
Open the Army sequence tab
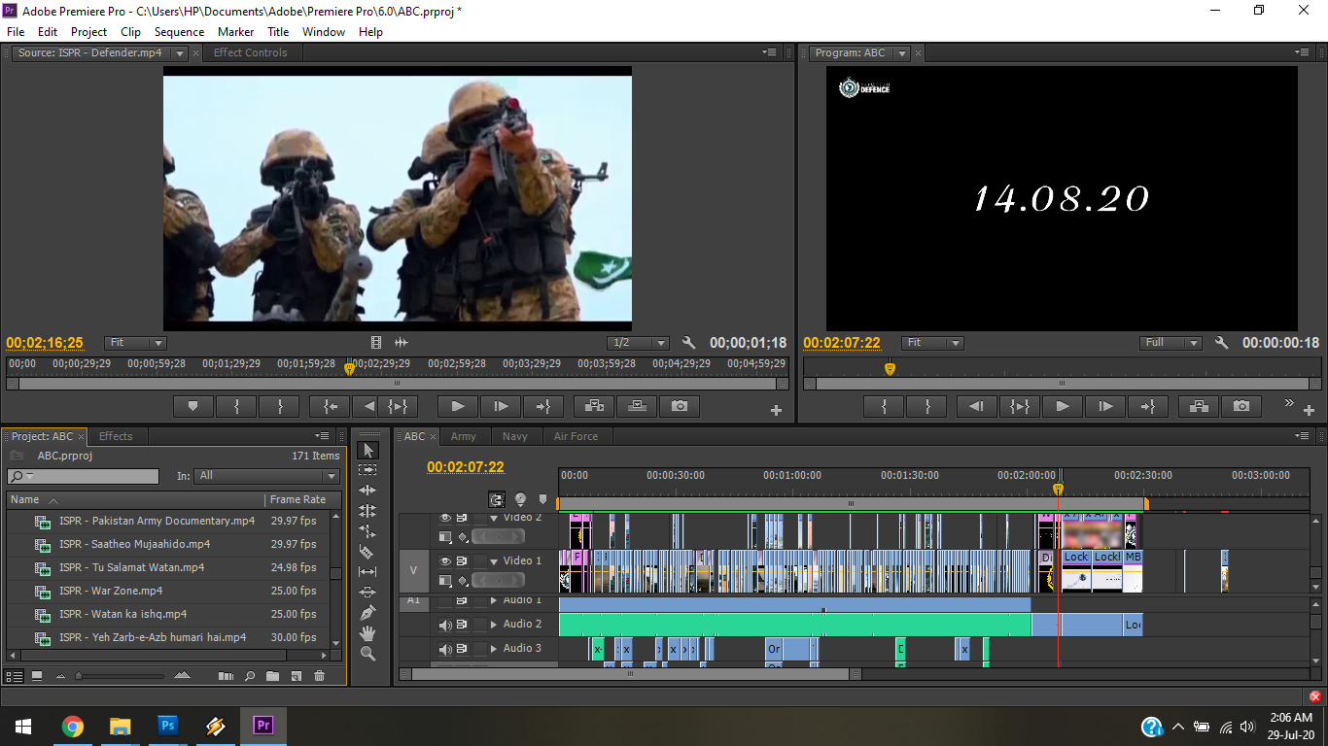click(x=464, y=436)
